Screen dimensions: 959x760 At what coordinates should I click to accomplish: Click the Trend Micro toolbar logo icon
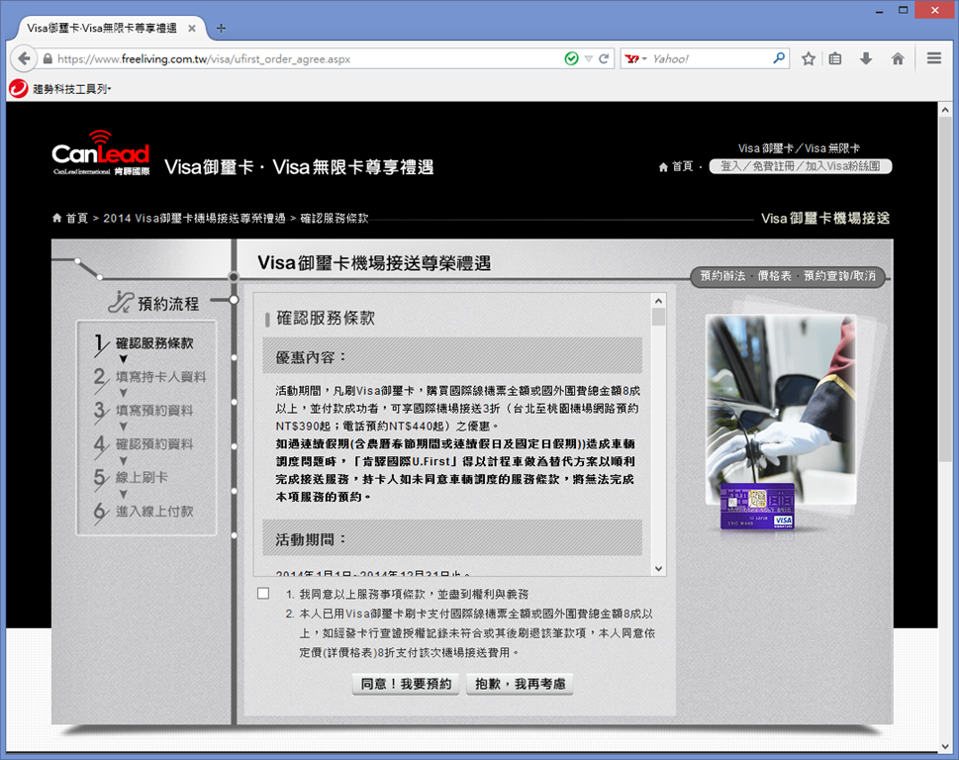tap(19, 89)
